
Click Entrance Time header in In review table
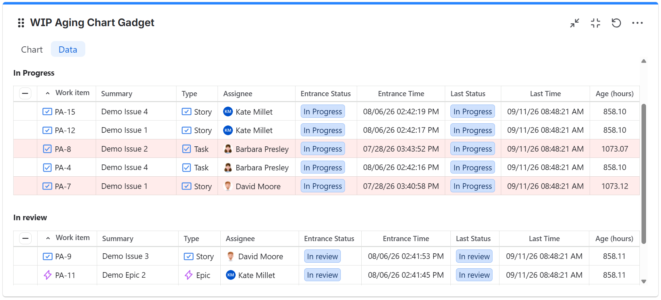[x=406, y=239]
